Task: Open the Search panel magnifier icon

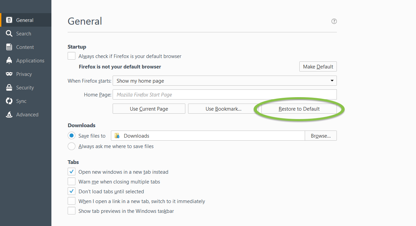Action: click(9, 34)
